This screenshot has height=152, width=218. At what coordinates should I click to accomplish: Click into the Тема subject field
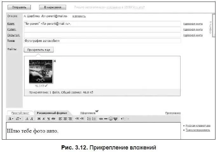click(102, 41)
